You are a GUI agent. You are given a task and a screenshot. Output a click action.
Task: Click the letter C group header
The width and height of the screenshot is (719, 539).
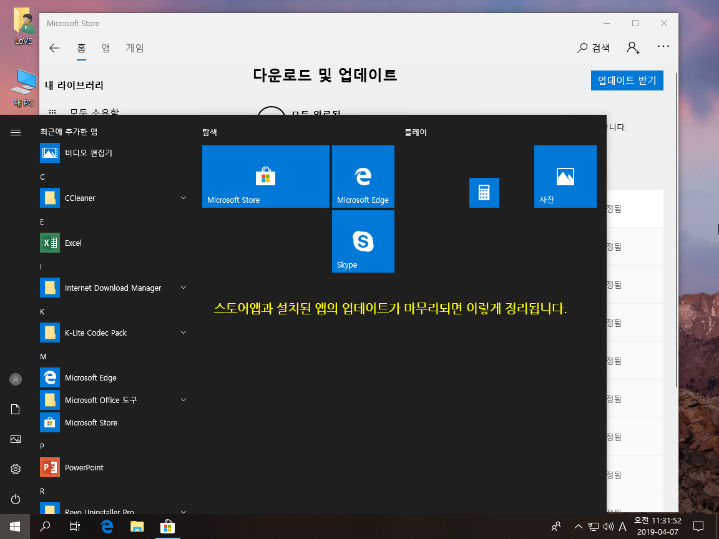click(x=42, y=177)
